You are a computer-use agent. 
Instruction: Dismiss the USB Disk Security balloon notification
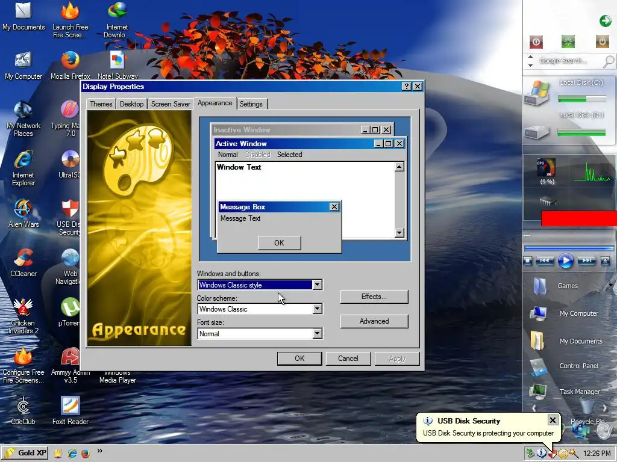point(553,420)
